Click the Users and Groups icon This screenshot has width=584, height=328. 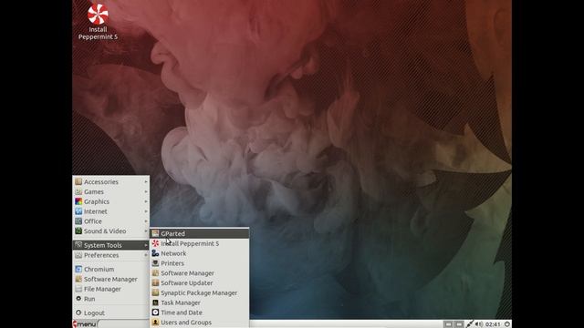155,322
